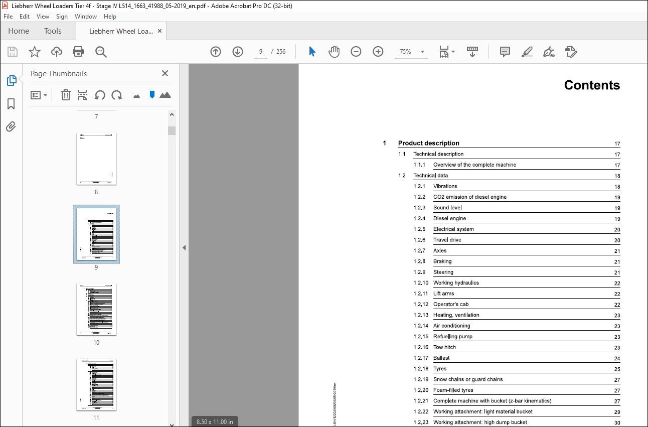The width and height of the screenshot is (648, 427).
Task: Zoom in with plus button
Action: point(378,52)
